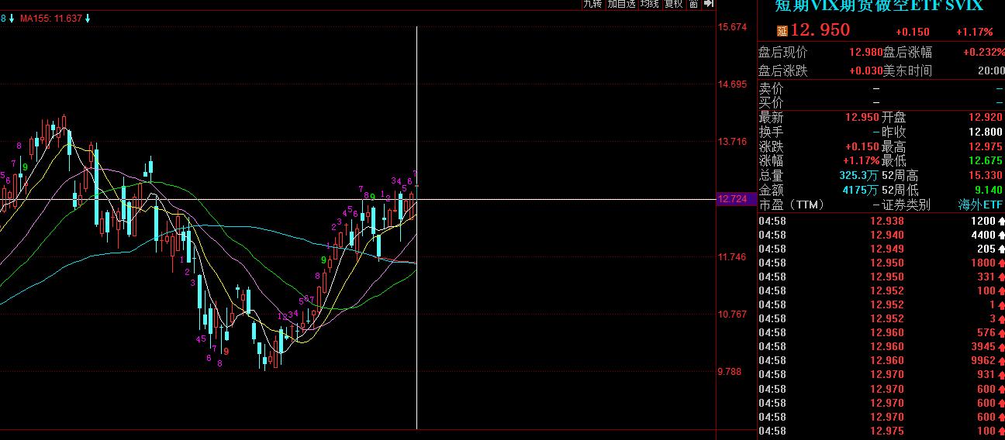Click the 13.716 price axis label

(732, 142)
